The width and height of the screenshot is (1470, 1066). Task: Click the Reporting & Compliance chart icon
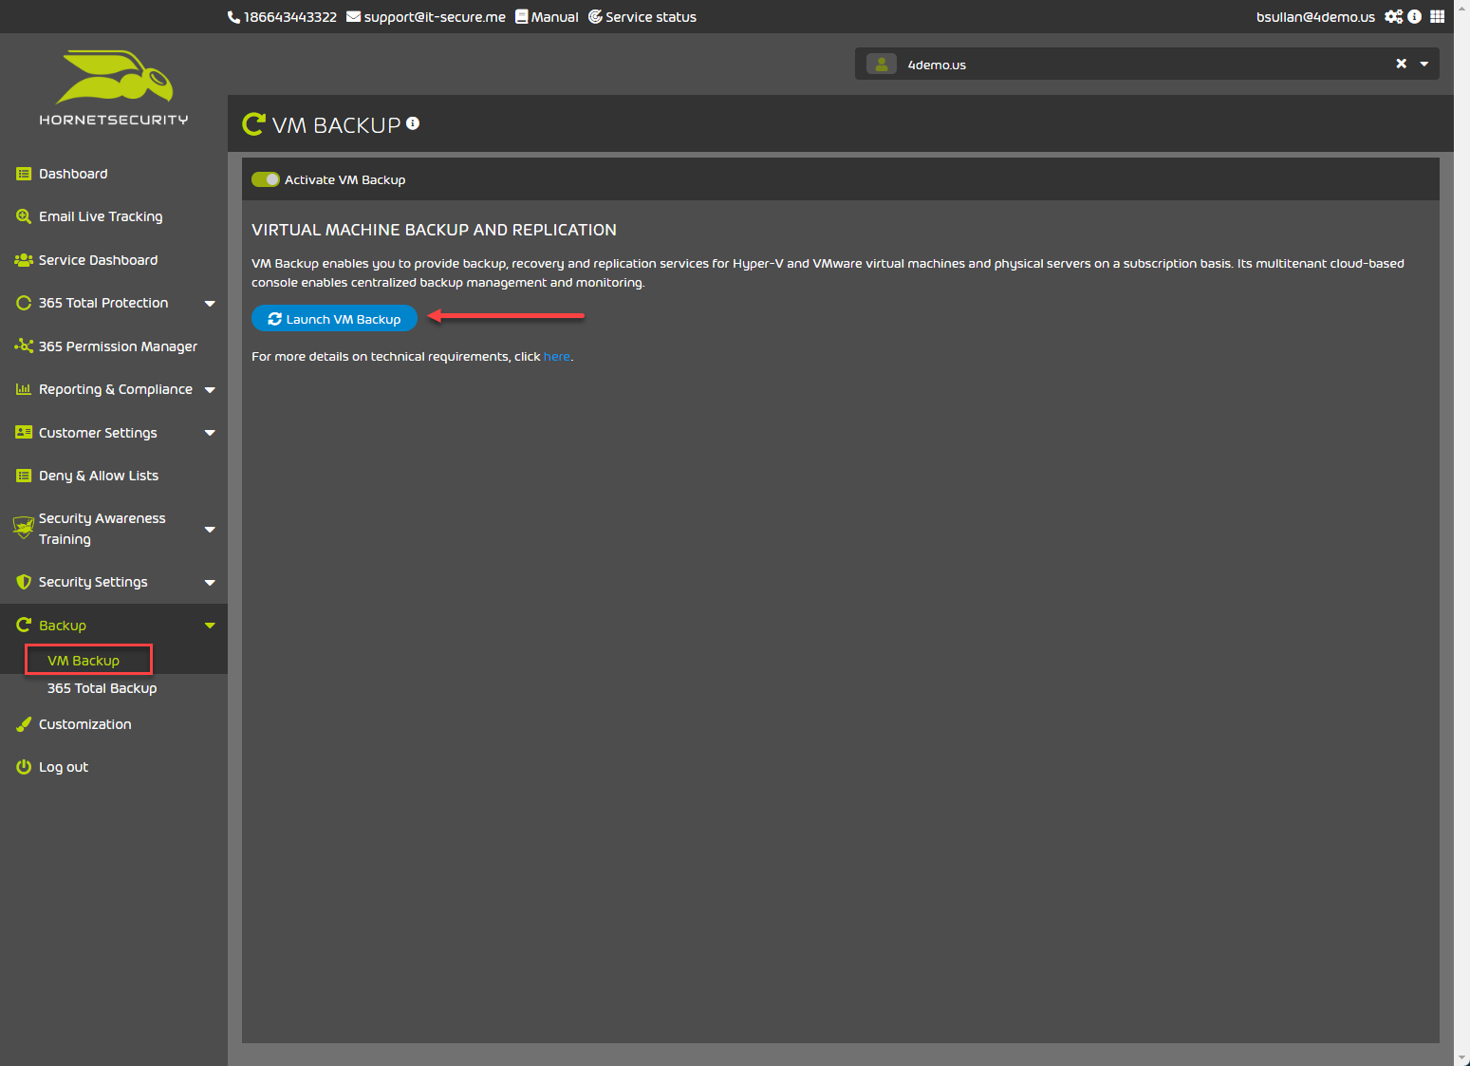pos(24,389)
